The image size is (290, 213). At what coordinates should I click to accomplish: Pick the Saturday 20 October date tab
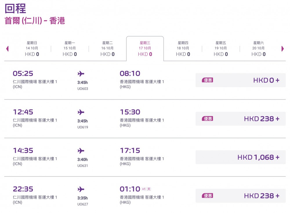(258, 48)
